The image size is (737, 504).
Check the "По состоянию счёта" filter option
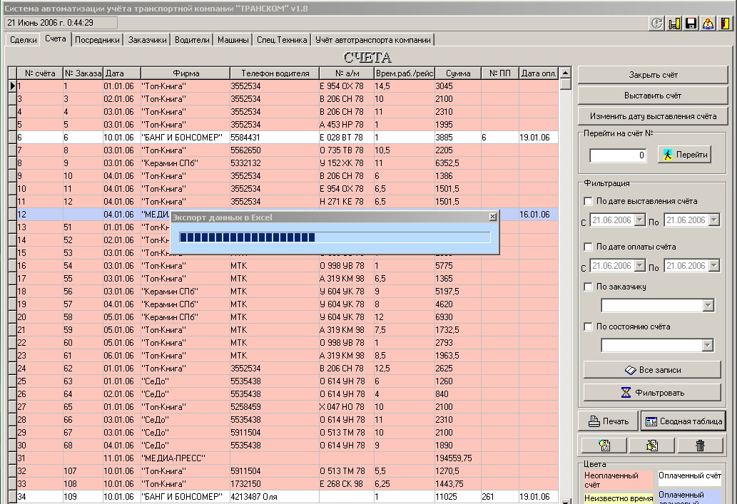pos(589,327)
